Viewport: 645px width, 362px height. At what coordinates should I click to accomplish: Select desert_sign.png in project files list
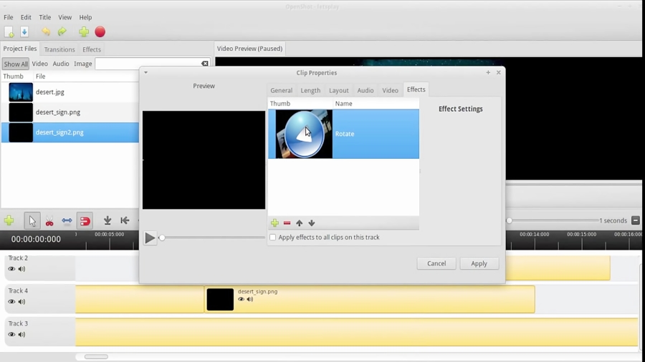pos(70,112)
